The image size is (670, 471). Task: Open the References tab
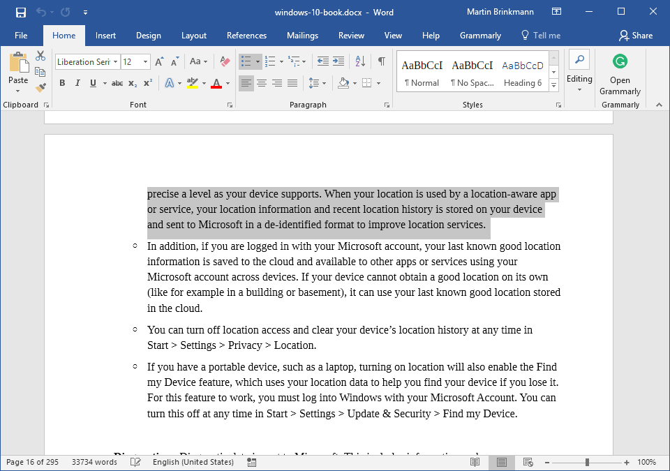click(246, 36)
